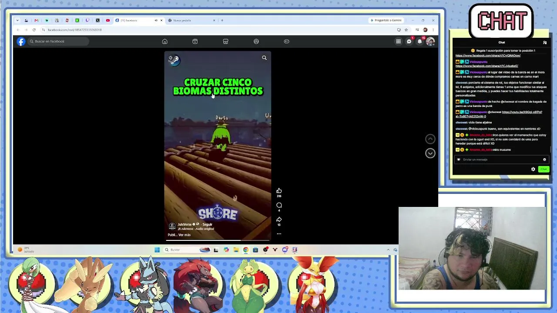
Task: Click the weather widget on the taskbar
Action: 26,250
